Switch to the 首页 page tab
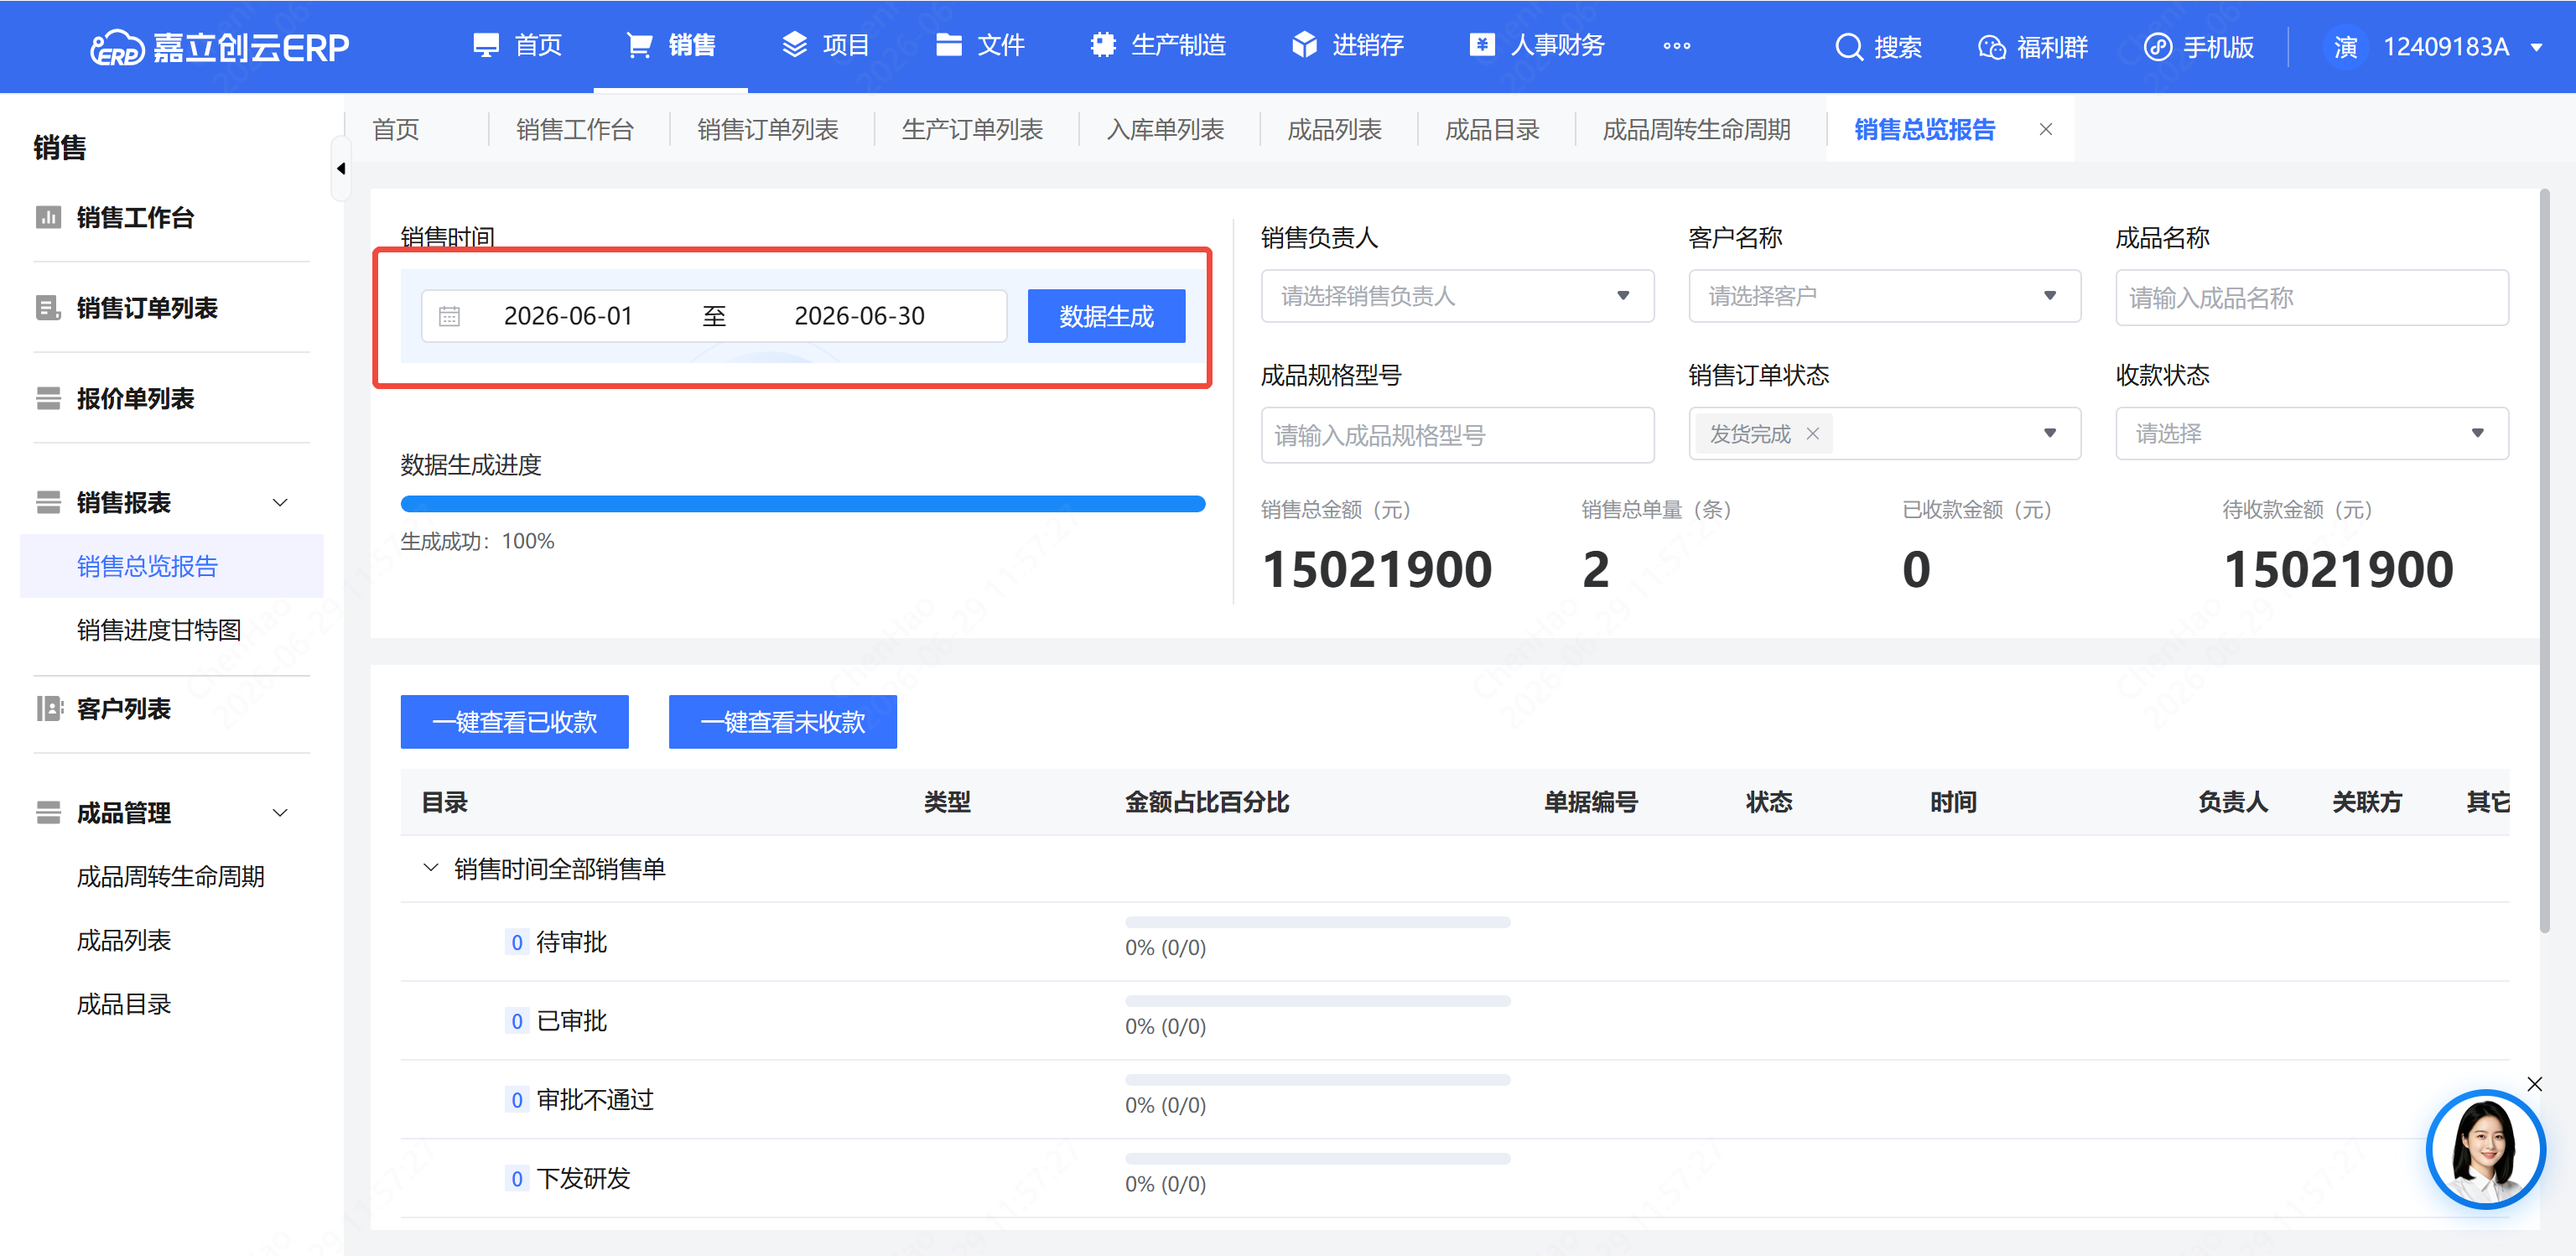This screenshot has height=1256, width=2576. [395, 129]
